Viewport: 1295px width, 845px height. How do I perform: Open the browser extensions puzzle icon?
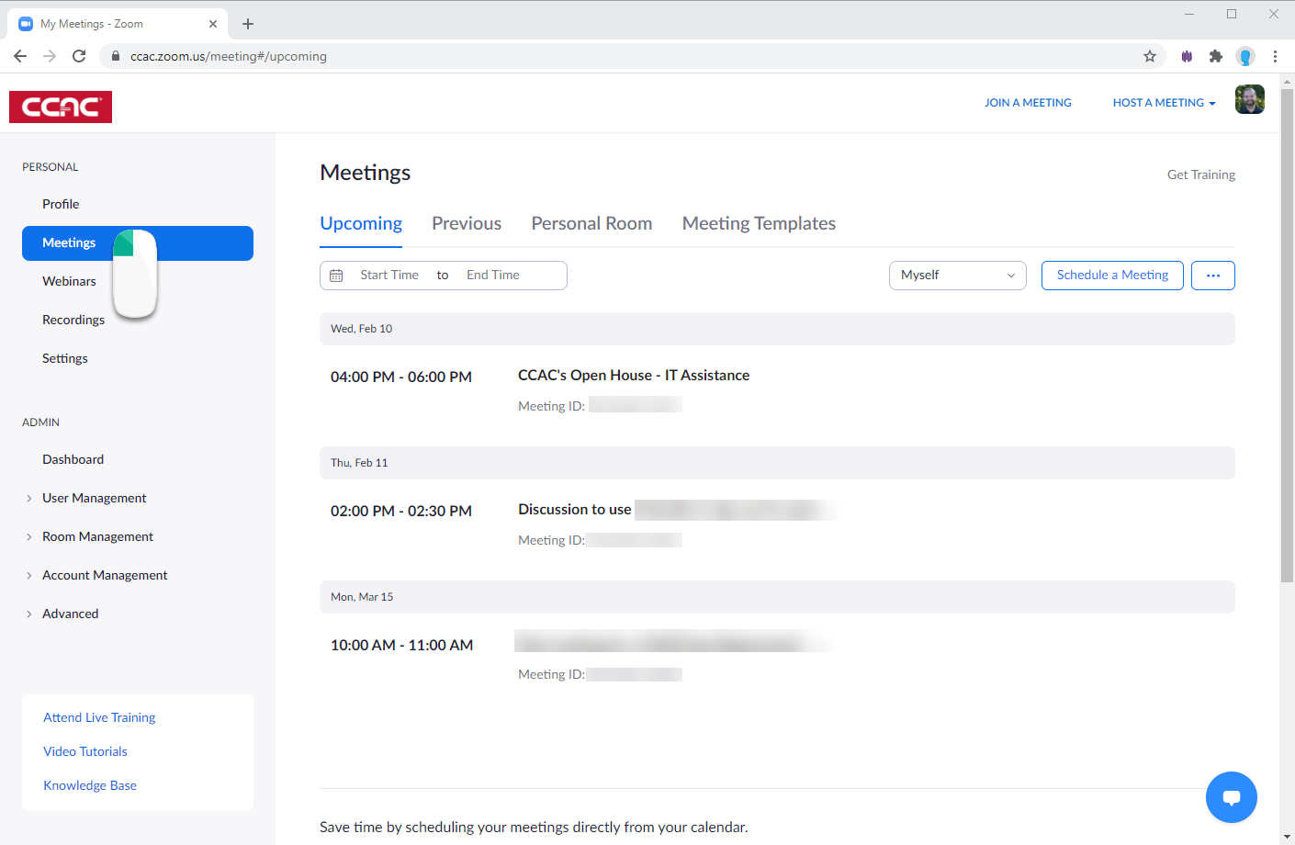click(1216, 56)
